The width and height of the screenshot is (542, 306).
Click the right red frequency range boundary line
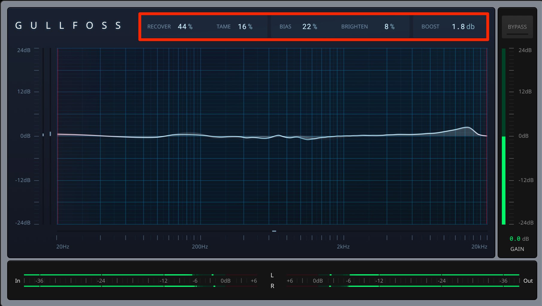click(487, 136)
